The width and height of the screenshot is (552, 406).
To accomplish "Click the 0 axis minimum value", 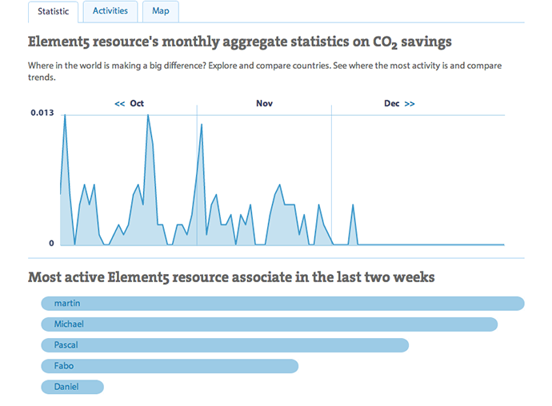I will click(x=51, y=243).
